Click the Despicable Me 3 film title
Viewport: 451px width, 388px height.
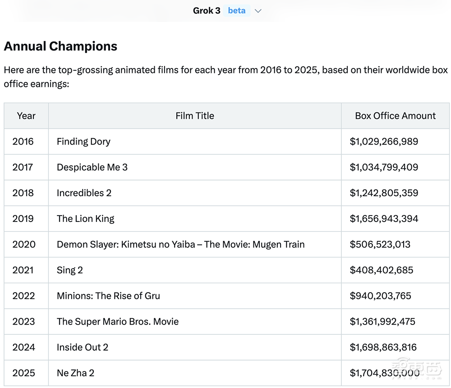(x=92, y=167)
